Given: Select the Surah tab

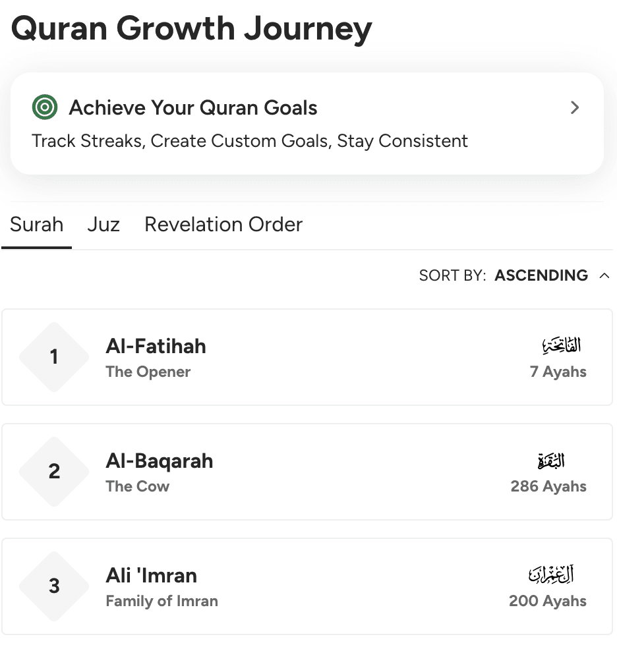Looking at the screenshot, I should point(37,225).
